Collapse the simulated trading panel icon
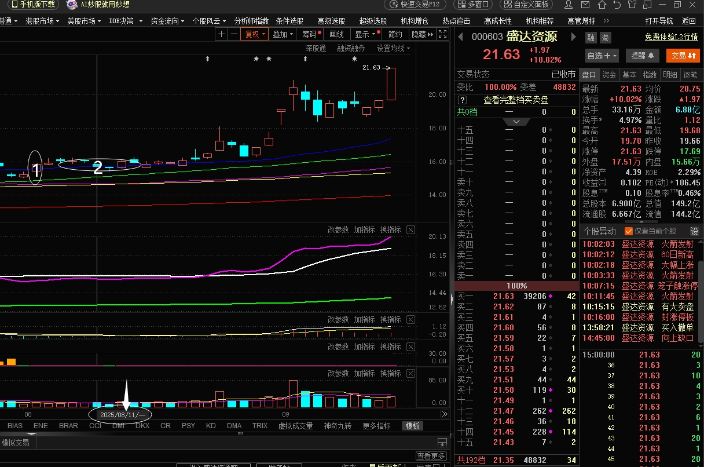 (x=442, y=443)
